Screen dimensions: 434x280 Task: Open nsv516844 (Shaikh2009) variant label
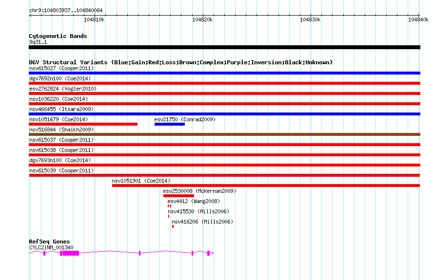coord(61,130)
